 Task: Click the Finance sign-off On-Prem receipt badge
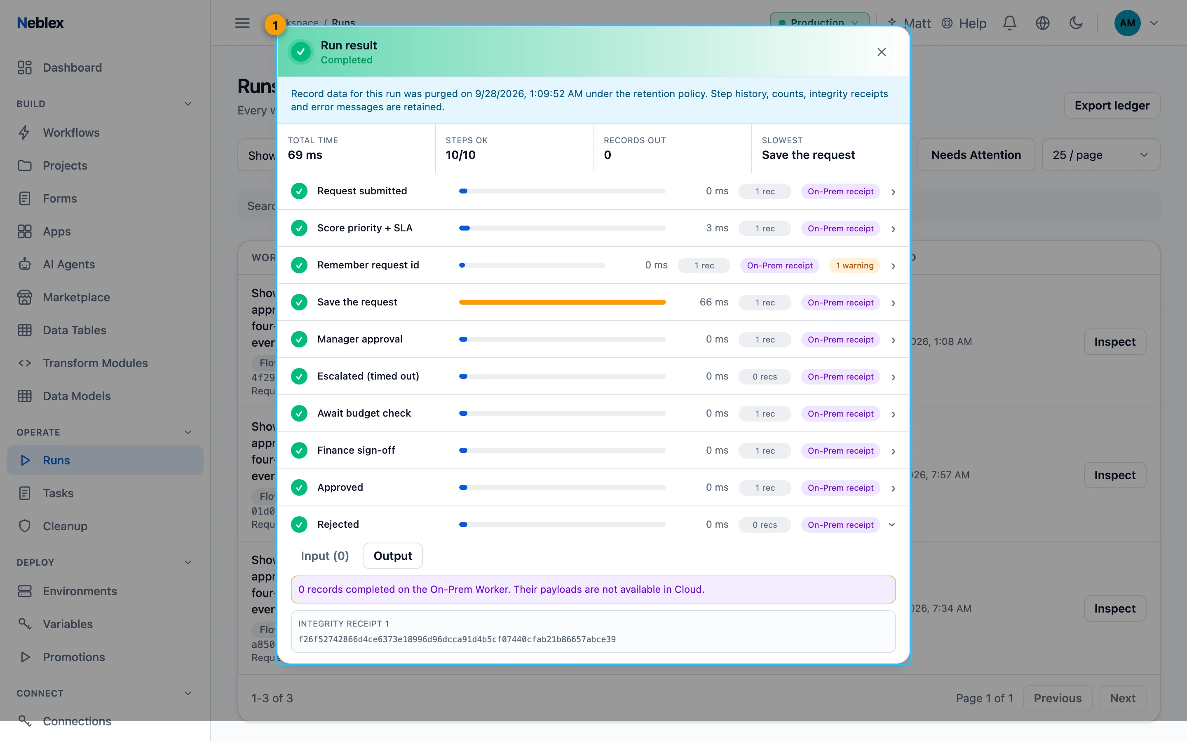click(840, 451)
